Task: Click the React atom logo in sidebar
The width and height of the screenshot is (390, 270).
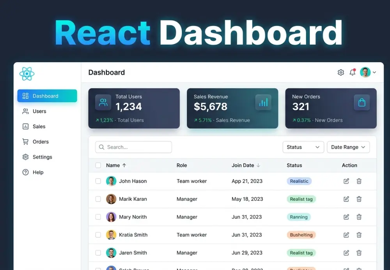Action: click(x=27, y=74)
